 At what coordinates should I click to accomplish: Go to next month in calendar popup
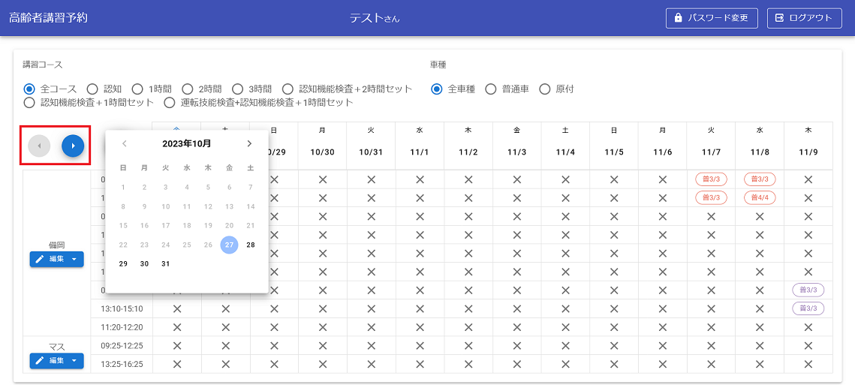(249, 143)
